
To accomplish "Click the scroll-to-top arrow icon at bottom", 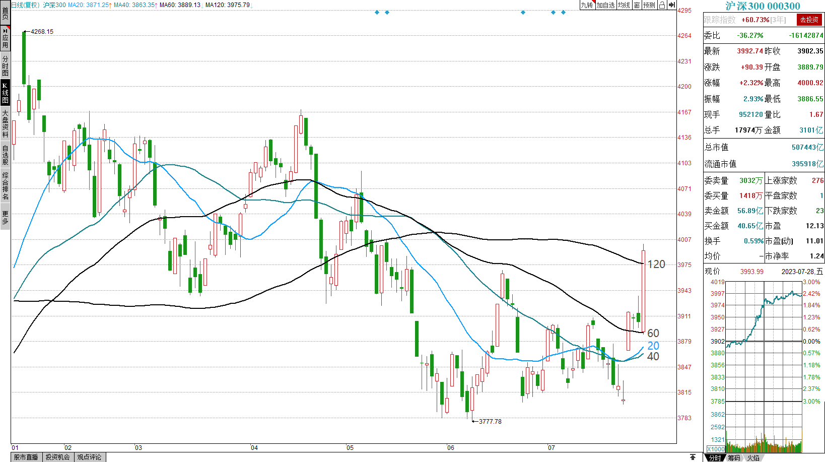I will [693, 457].
